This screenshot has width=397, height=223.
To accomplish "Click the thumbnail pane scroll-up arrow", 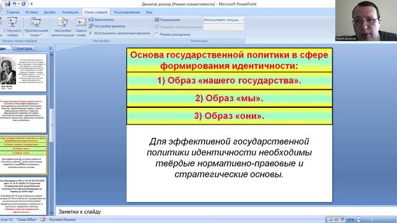I will pos(51,55).
